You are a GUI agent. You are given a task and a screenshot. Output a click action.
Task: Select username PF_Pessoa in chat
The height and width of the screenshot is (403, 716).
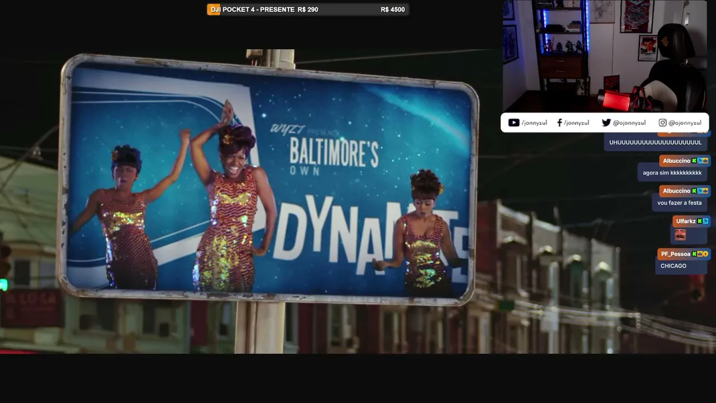(x=675, y=254)
